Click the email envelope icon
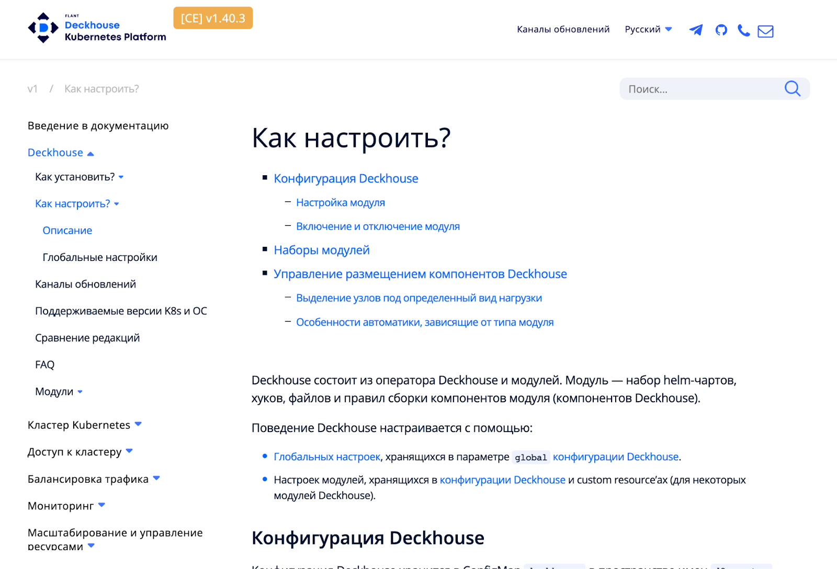Image resolution: width=837 pixels, height=569 pixels. (x=765, y=31)
